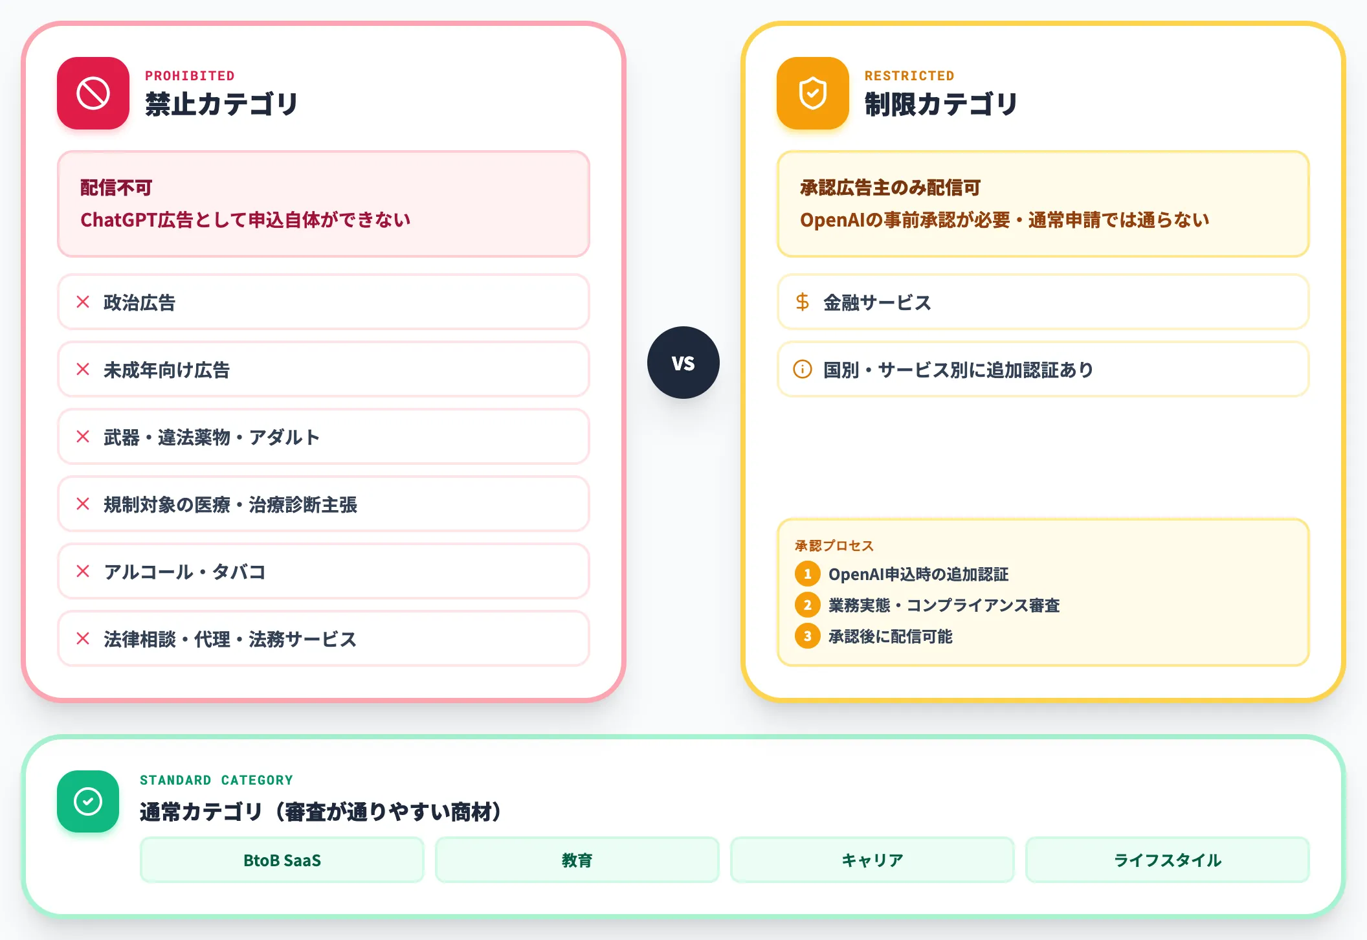Click the OpenAI申込時の追加認証 step text
Image resolution: width=1367 pixels, height=940 pixels.
pyautogui.click(x=918, y=574)
